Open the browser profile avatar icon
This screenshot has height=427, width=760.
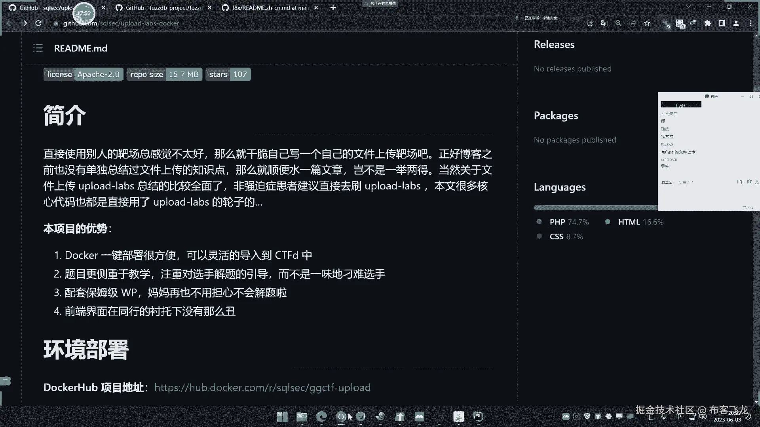pyautogui.click(x=736, y=23)
